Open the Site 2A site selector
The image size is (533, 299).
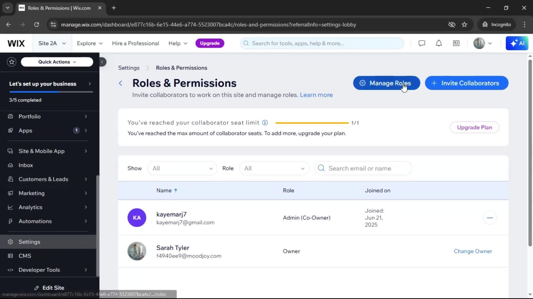tap(52, 43)
